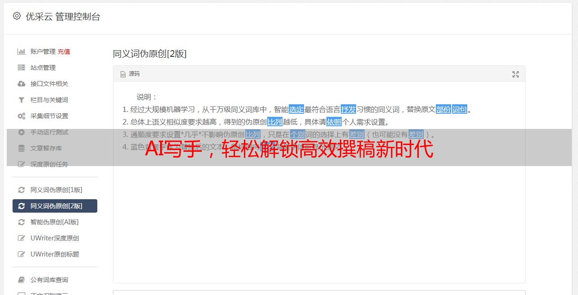Screen dimensions: 578x295
Task: Click the 同义词伪原创[1版] refresh icon
Action: click(21, 190)
